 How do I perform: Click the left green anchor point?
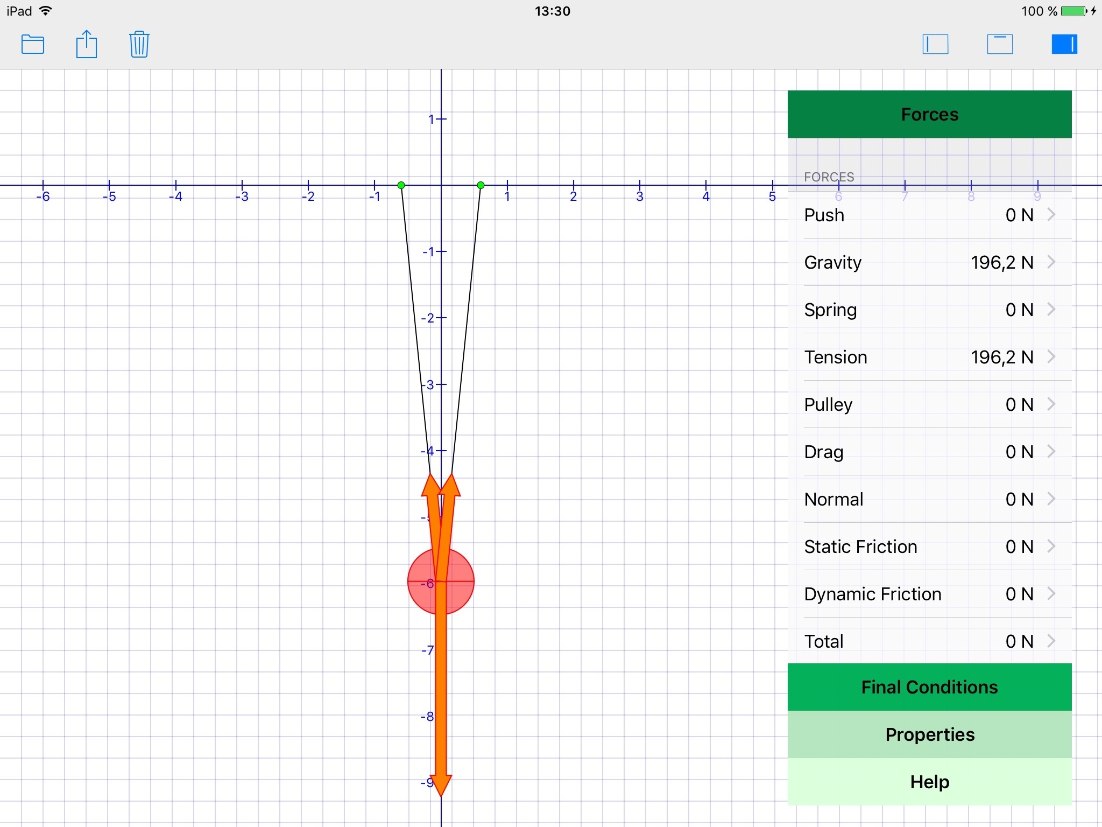(x=401, y=185)
